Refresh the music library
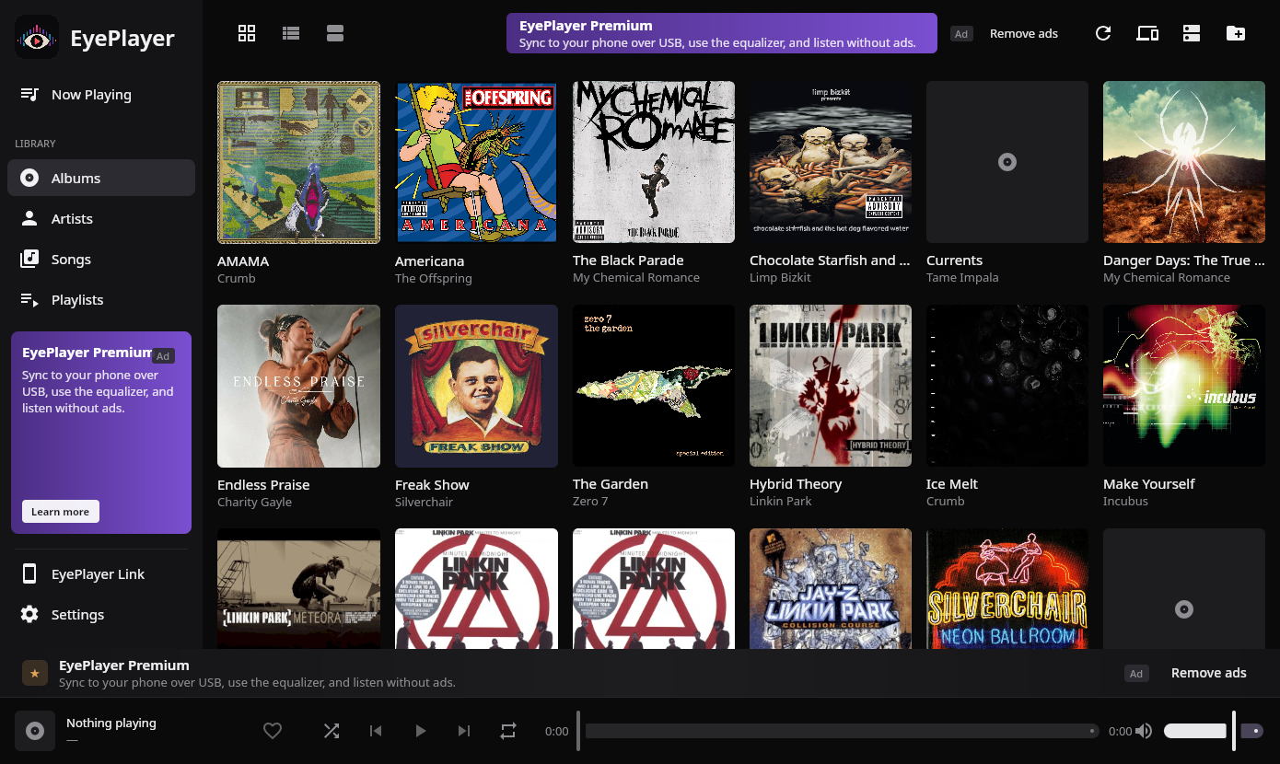1280x764 pixels. [1103, 33]
